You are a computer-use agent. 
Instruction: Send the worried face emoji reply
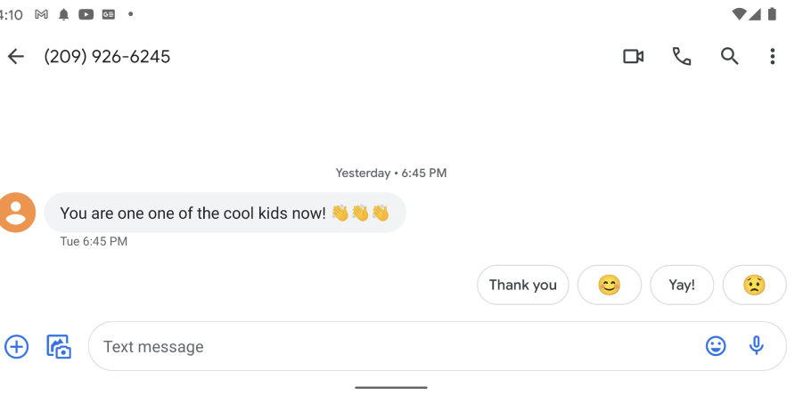754,285
